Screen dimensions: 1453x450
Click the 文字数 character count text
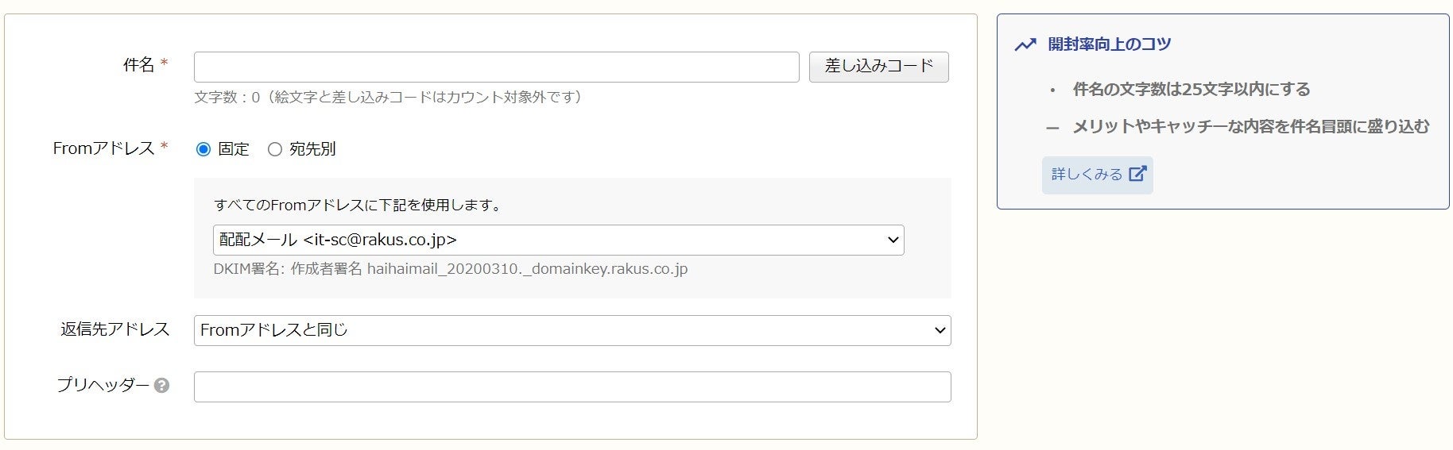click(x=389, y=97)
